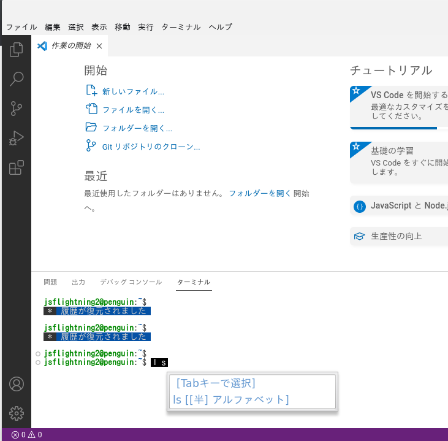Open the 表示 menu
The width and height of the screenshot is (448, 441).
(x=99, y=27)
